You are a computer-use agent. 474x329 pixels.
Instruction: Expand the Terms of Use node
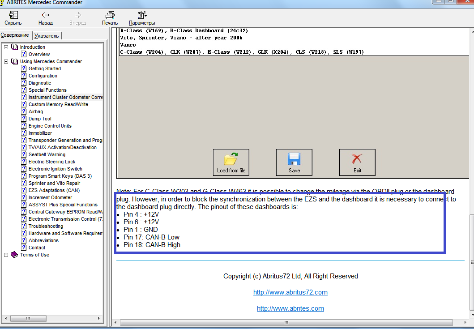pyautogui.click(x=6, y=255)
